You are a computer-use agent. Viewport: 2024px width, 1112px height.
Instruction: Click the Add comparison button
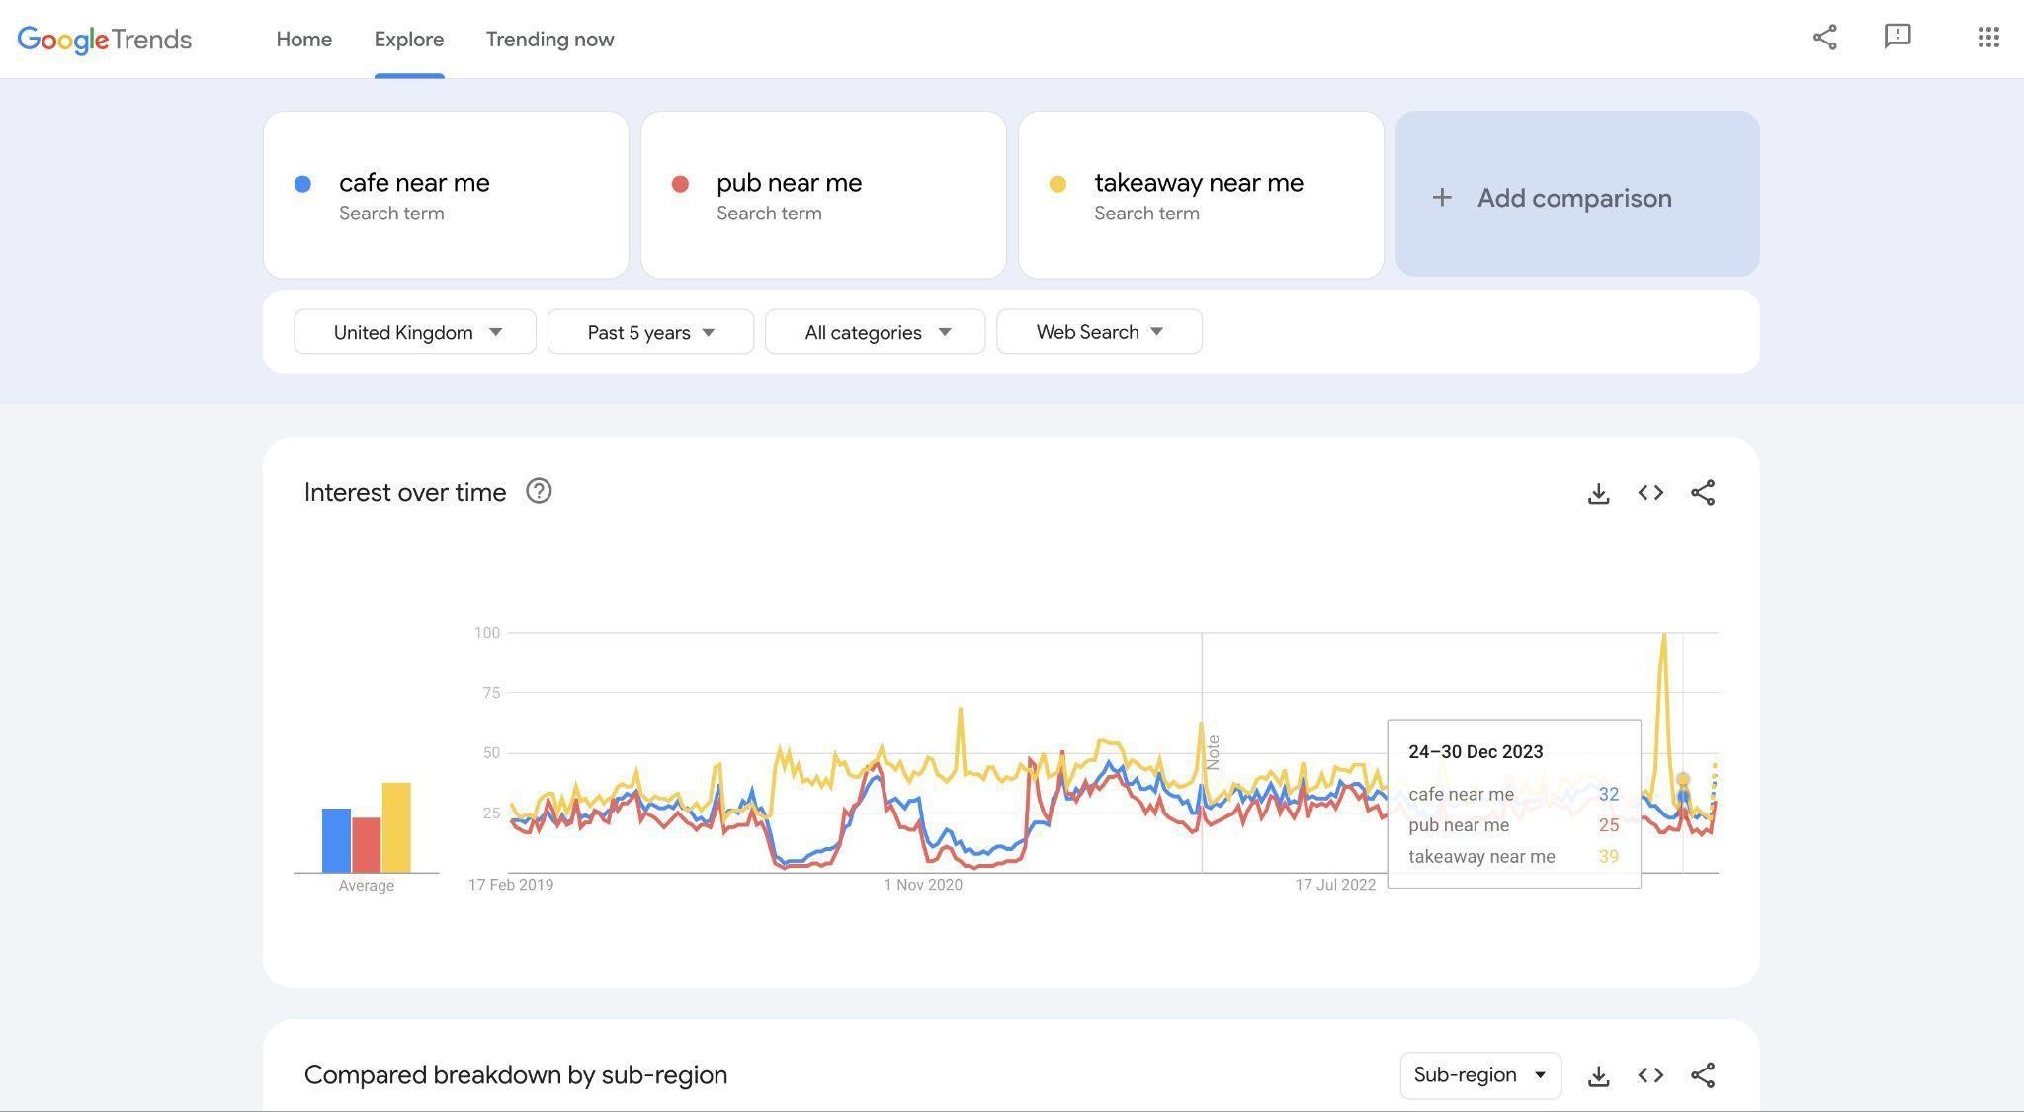pos(1575,197)
